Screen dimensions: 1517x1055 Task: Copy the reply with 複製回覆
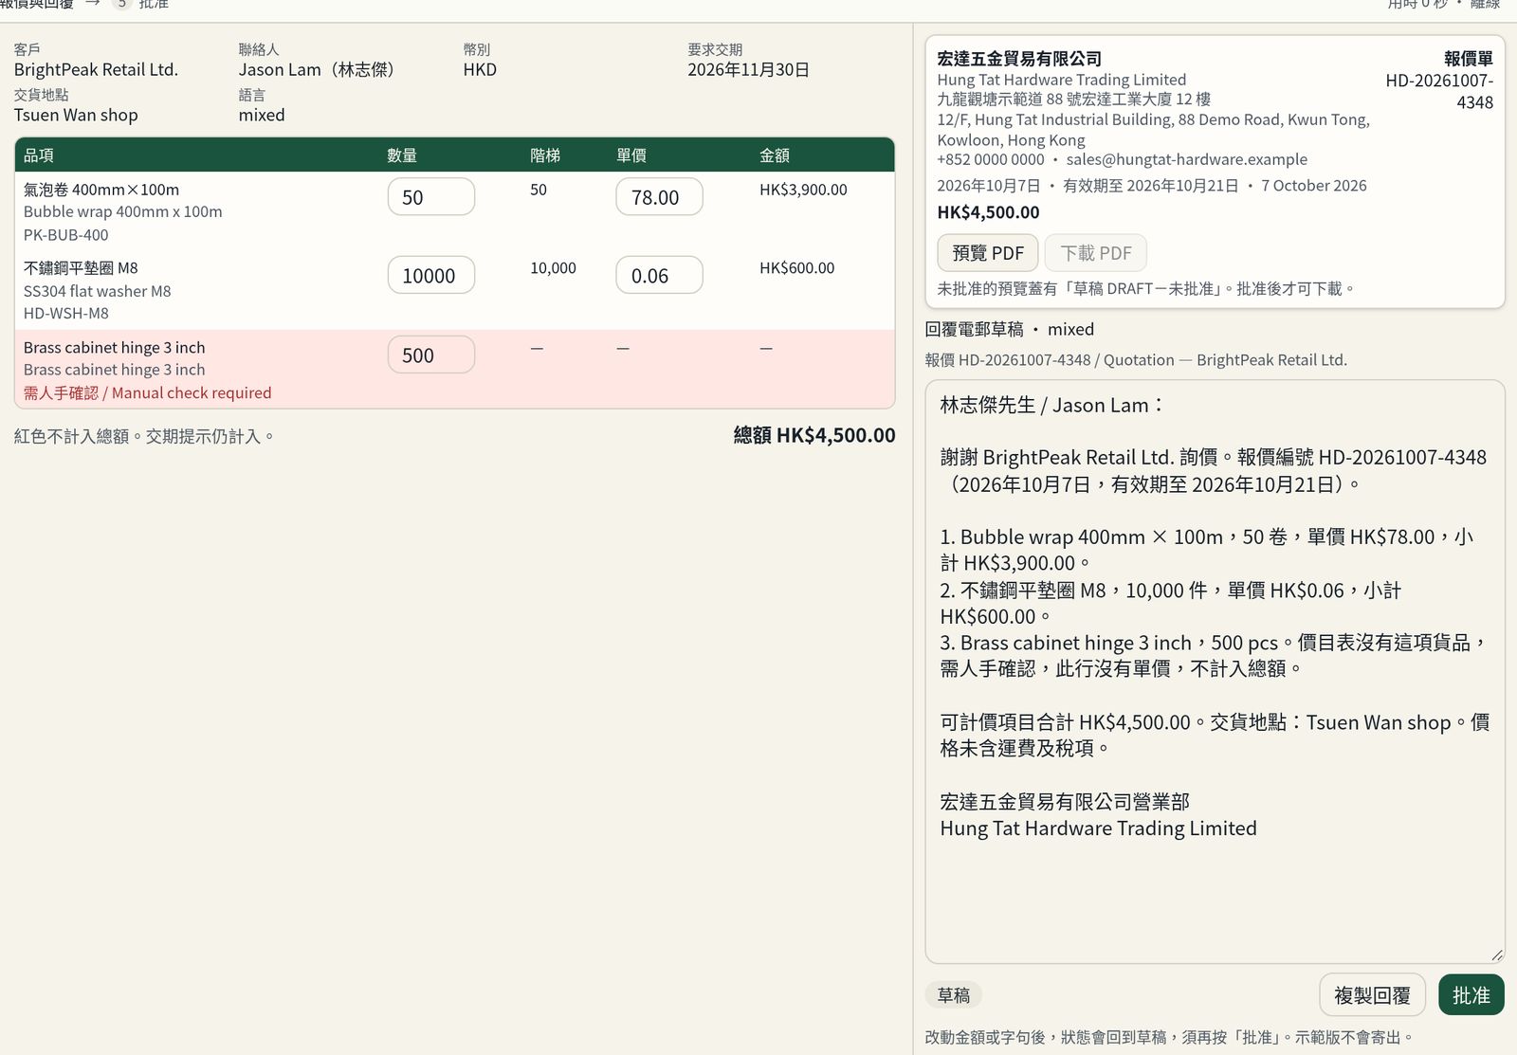point(1372,995)
